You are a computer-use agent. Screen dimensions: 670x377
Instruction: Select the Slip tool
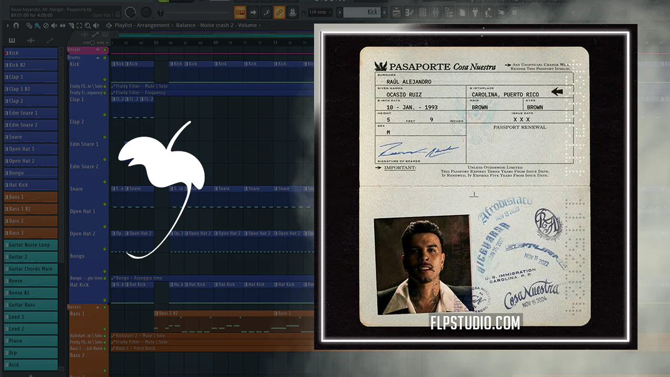(x=63, y=25)
